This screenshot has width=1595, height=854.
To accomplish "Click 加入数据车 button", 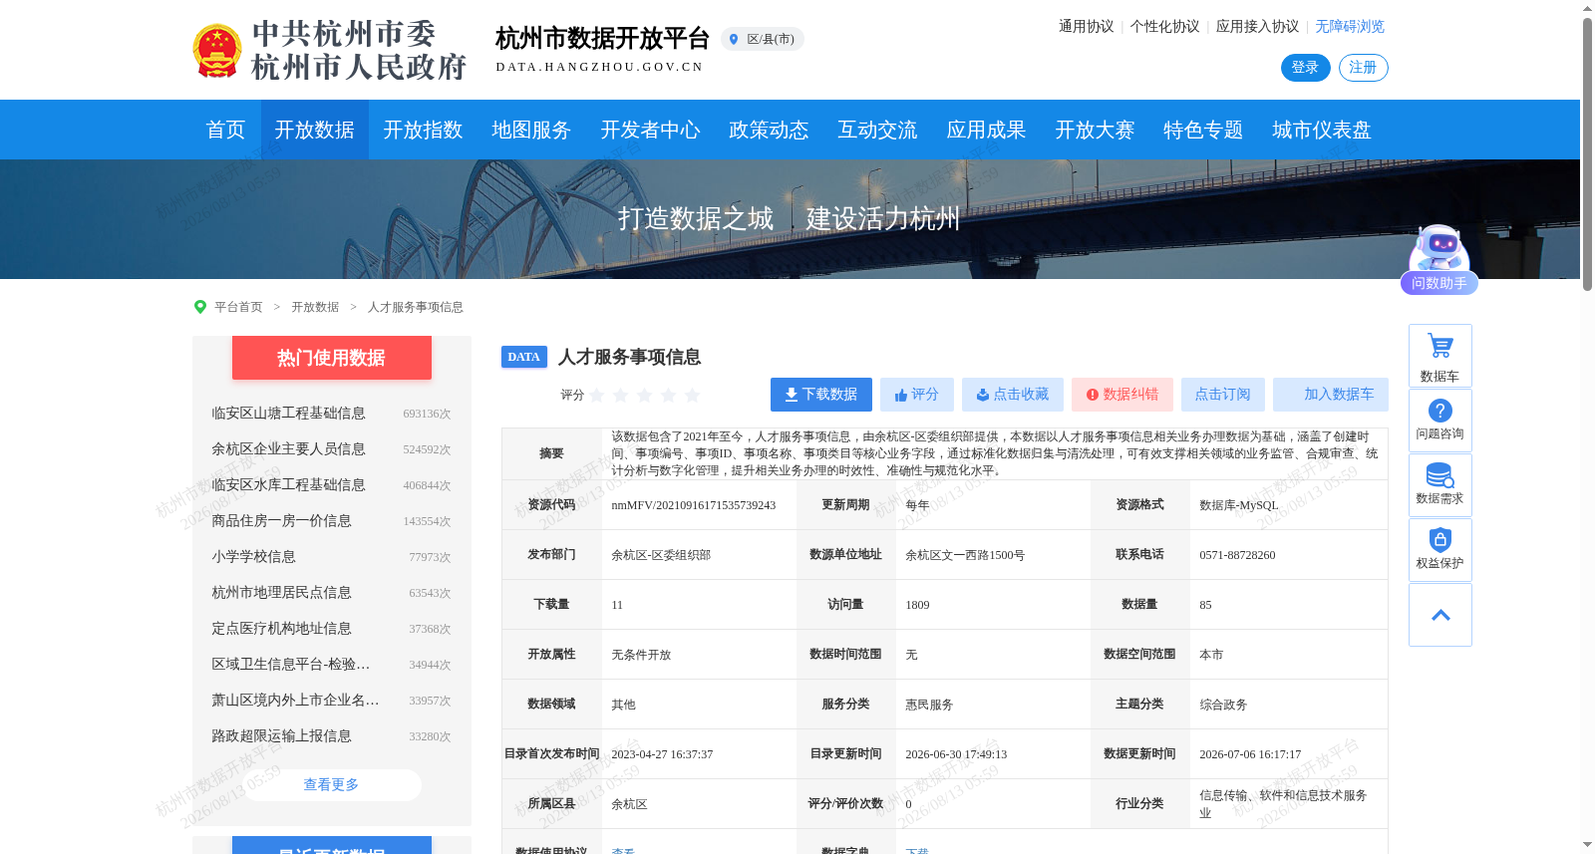I will coord(1331,395).
